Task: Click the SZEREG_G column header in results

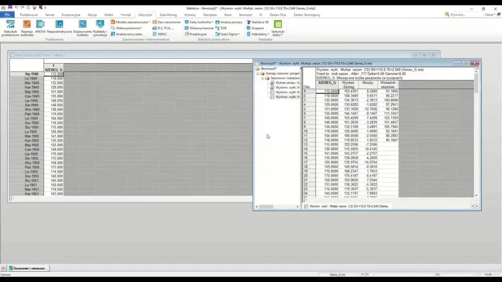Action: pyautogui.click(x=327, y=83)
